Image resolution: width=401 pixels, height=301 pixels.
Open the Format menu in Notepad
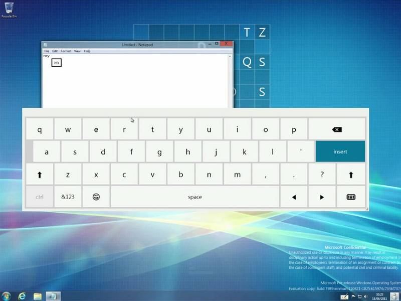(x=66, y=51)
